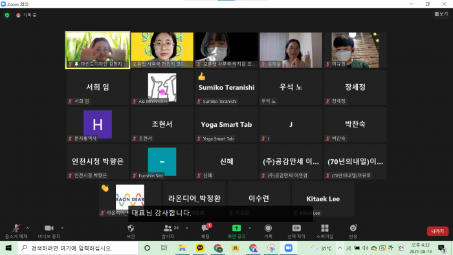Open the Zoom taskbar icon
453x255 pixels.
(x=289, y=248)
